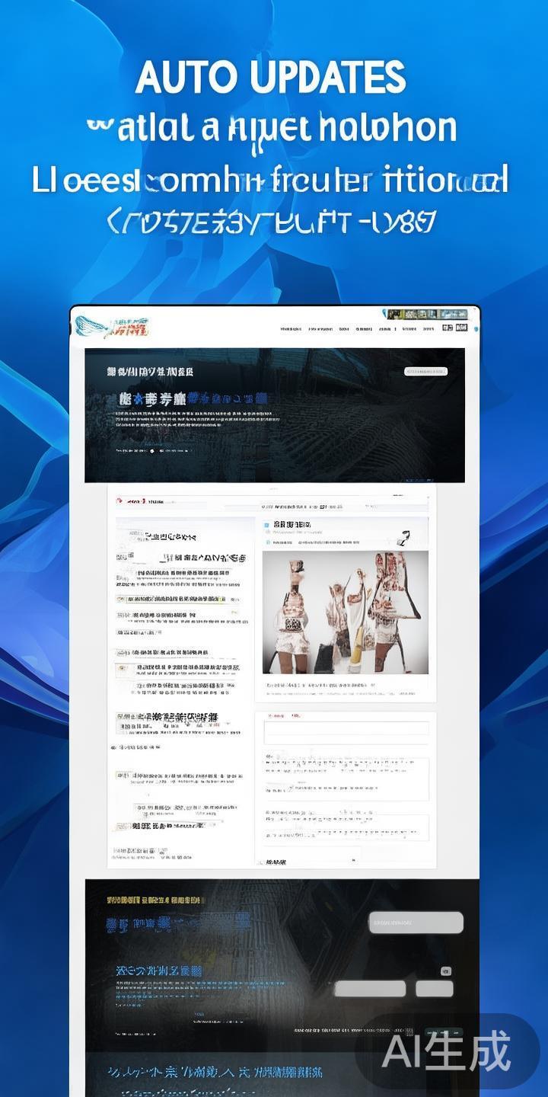Focus the grey input field in the lower dark section
The image size is (548, 1097).
pyautogui.click(x=416, y=923)
